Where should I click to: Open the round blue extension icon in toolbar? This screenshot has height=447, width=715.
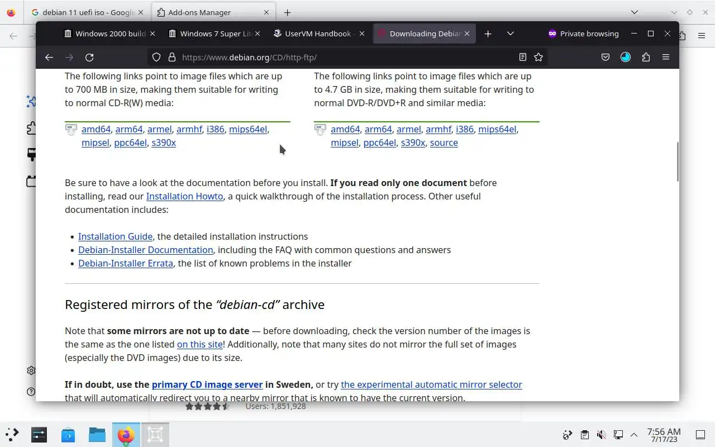click(626, 57)
